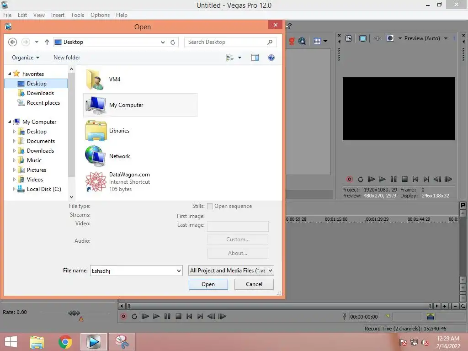Select Downloads under Favorites
This screenshot has width=468, height=351.
click(x=36, y=93)
